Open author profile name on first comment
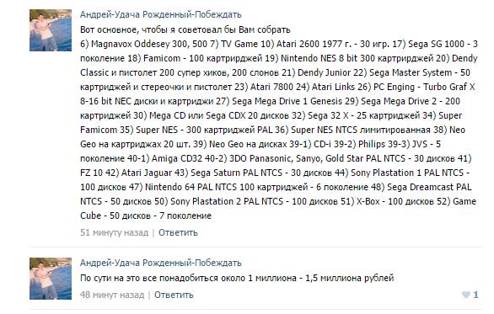The width and height of the screenshot is (494, 314). tap(161, 14)
